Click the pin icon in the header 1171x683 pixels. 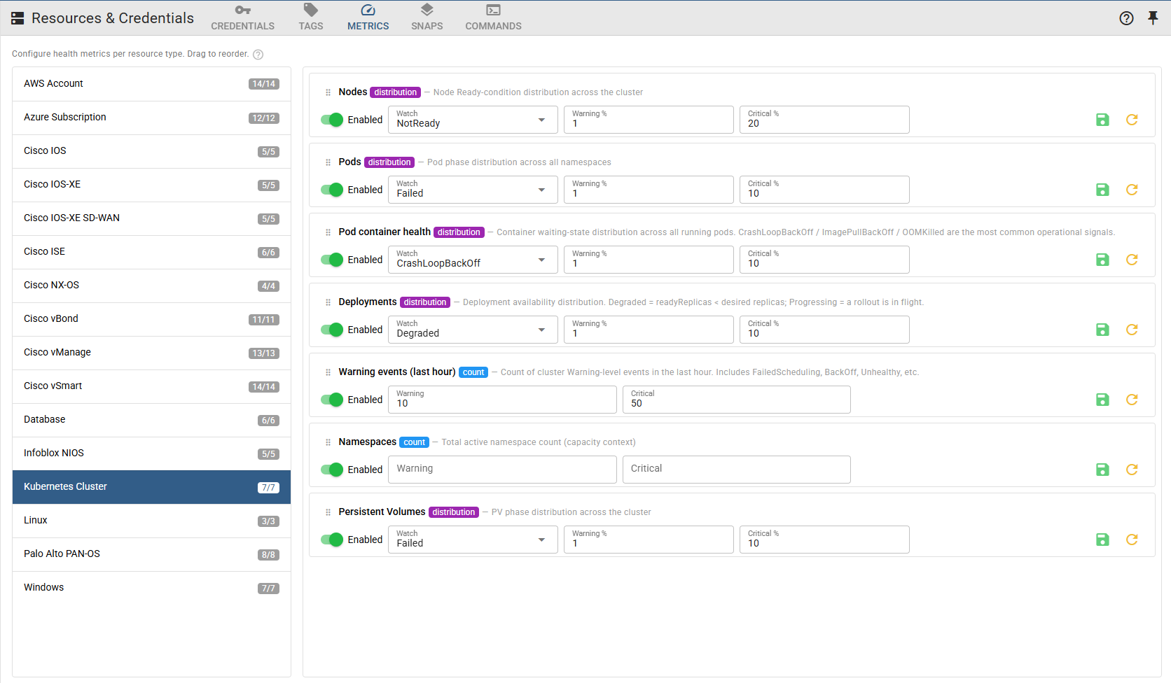click(x=1153, y=18)
